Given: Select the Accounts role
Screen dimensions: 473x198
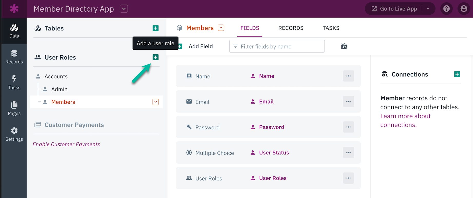Looking at the screenshot, I should click(x=56, y=76).
